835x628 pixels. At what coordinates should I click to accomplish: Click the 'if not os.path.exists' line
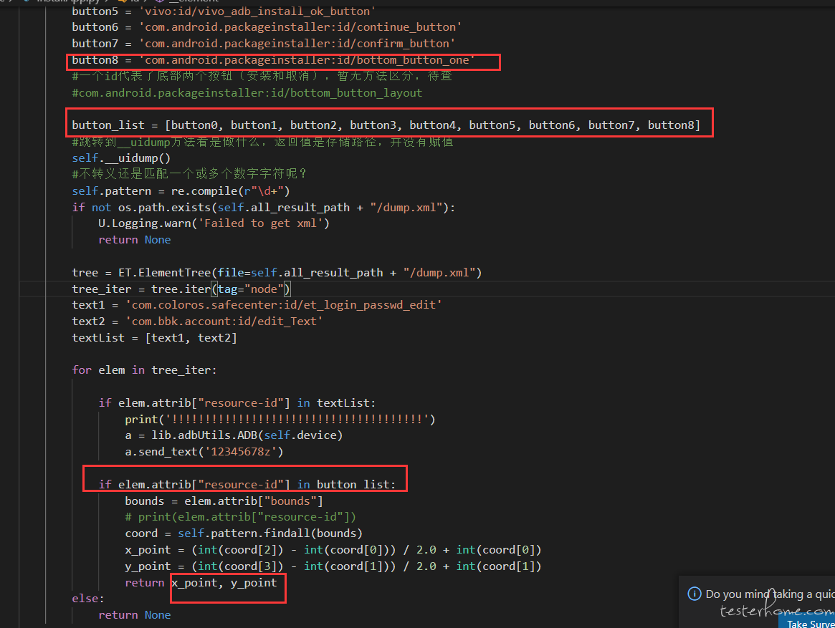[264, 208]
